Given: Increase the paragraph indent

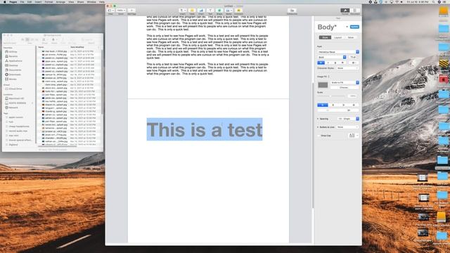Looking at the screenshot, I should pos(349,110).
